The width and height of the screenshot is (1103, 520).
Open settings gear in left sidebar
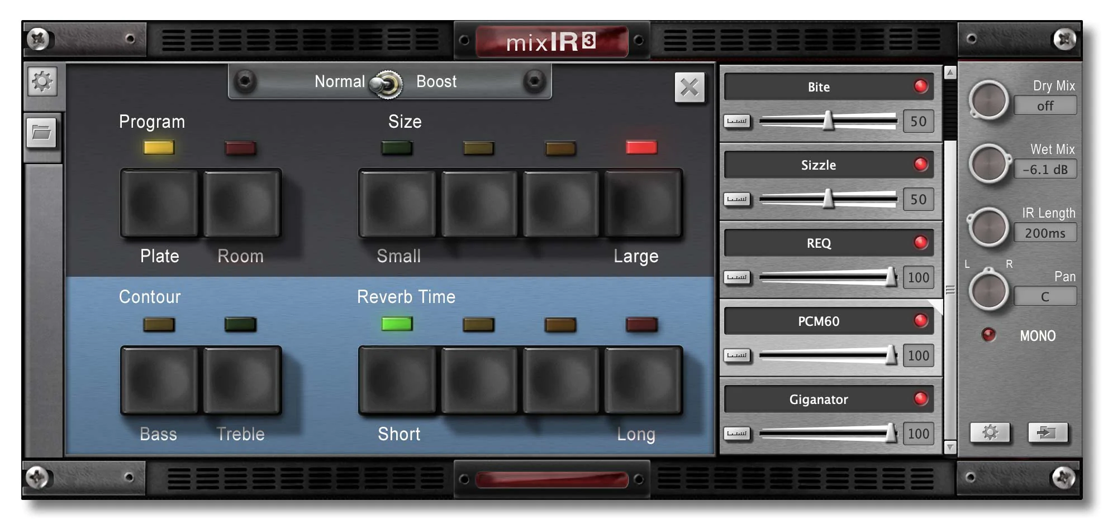point(42,82)
